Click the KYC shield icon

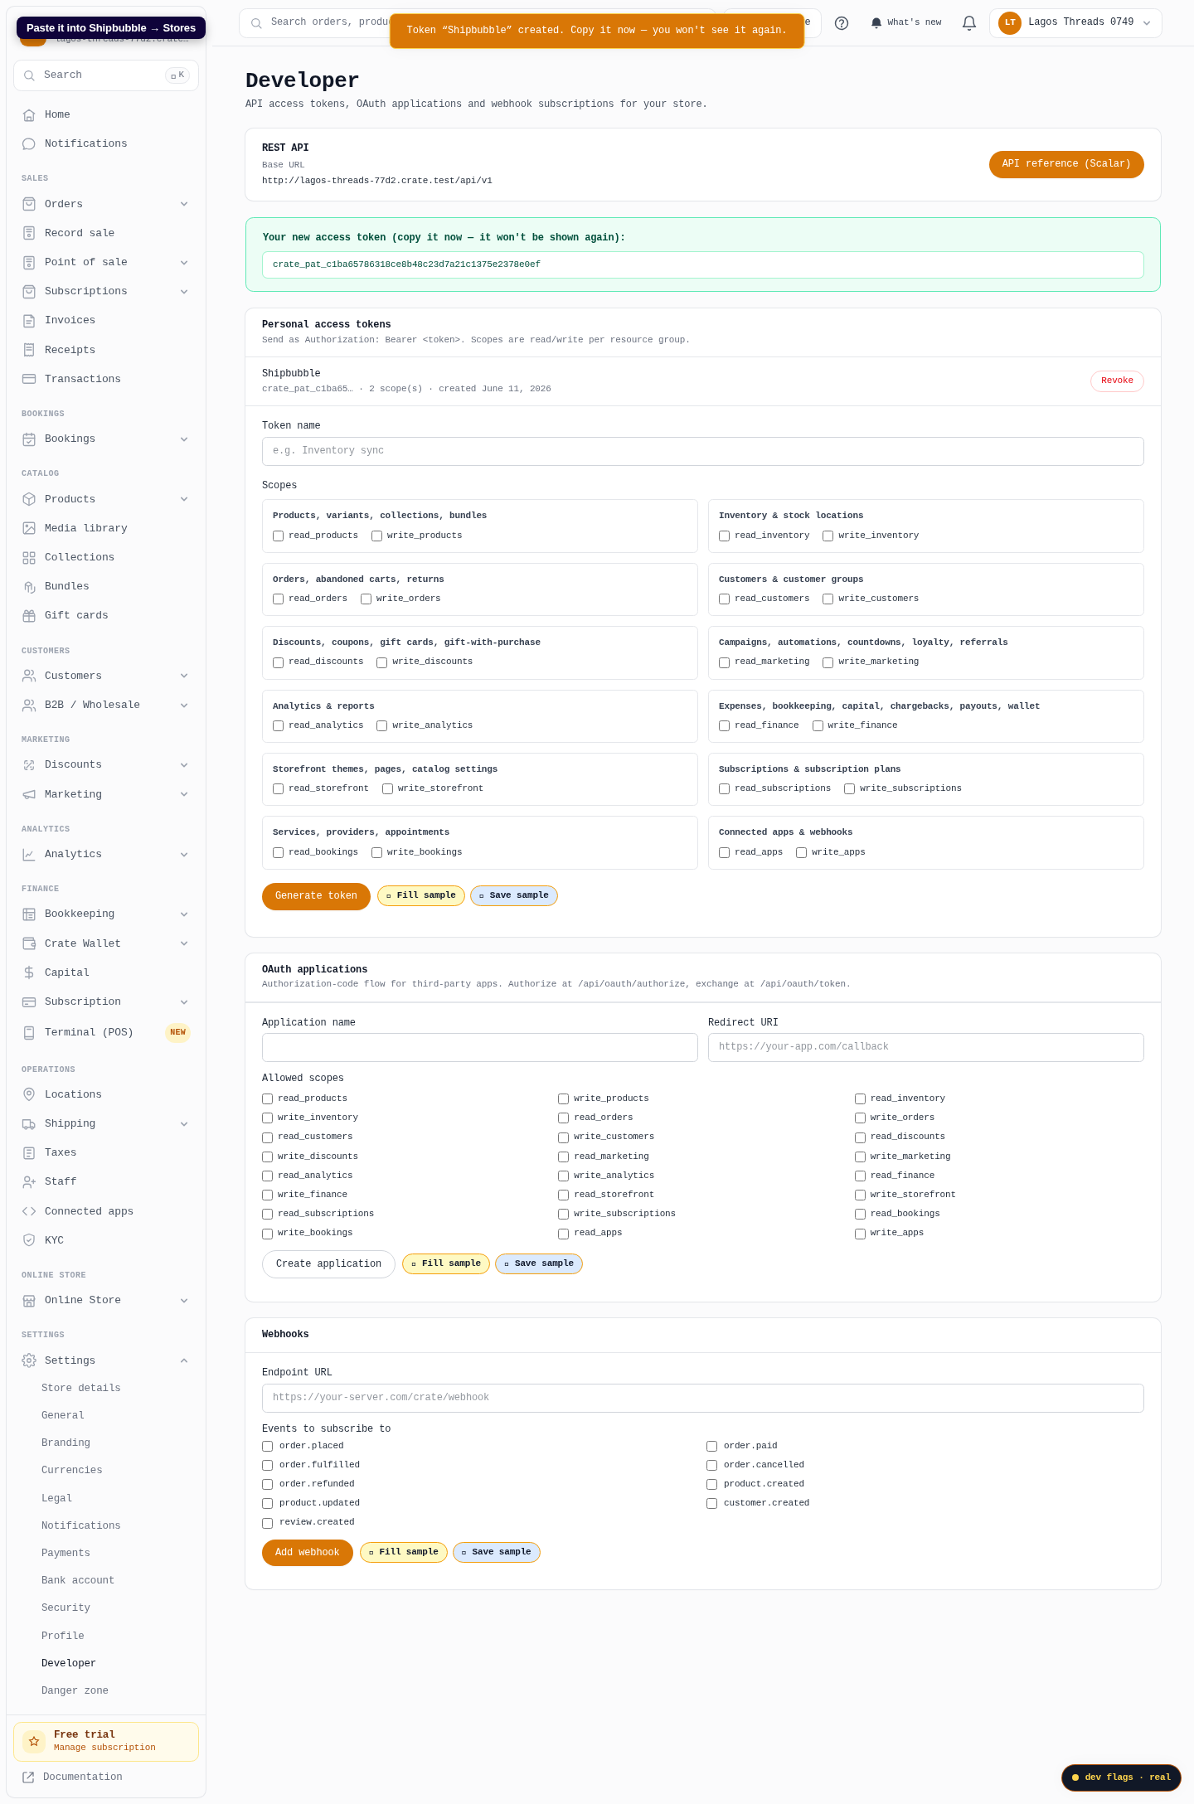click(x=29, y=1240)
